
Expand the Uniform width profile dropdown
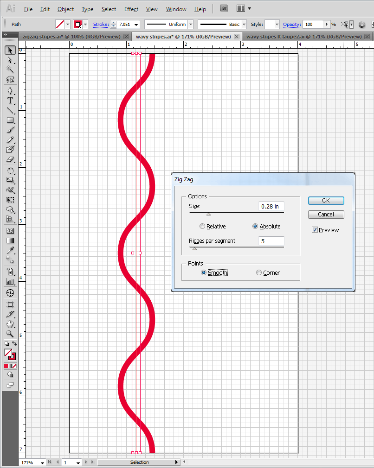coord(191,25)
